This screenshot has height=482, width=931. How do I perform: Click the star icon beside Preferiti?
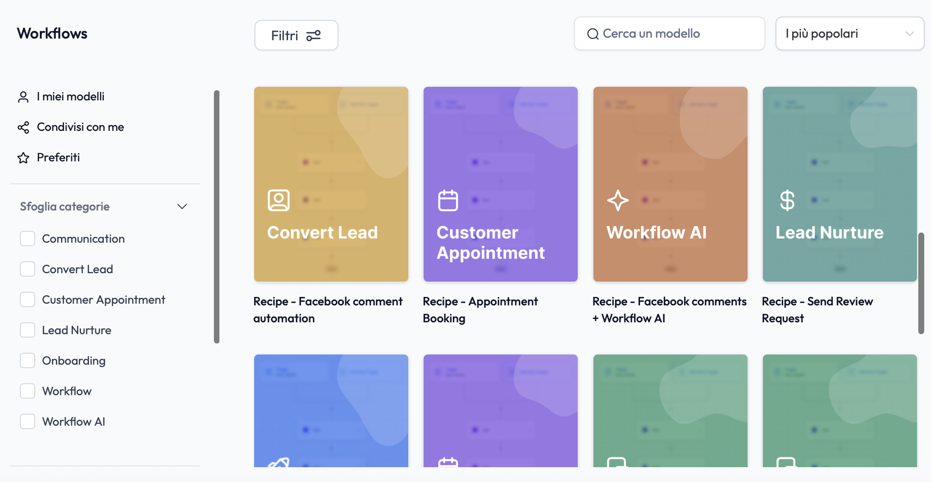23,158
